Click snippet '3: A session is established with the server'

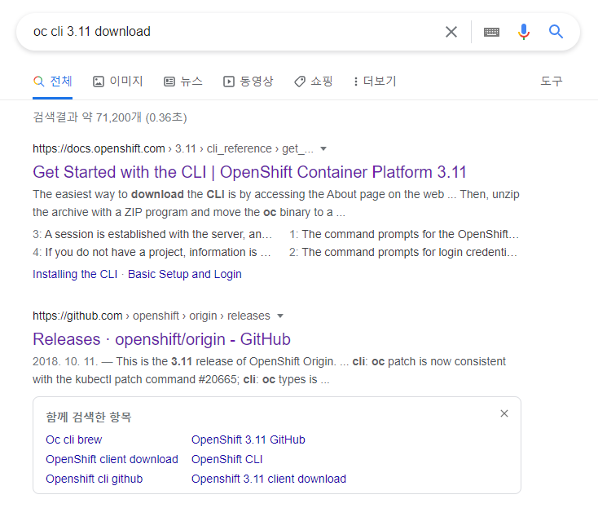point(152,234)
